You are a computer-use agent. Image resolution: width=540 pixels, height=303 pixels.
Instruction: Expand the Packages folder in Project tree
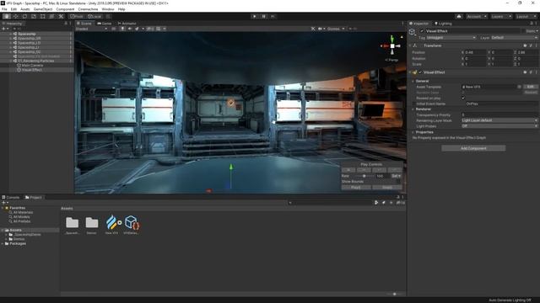click(x=3, y=243)
